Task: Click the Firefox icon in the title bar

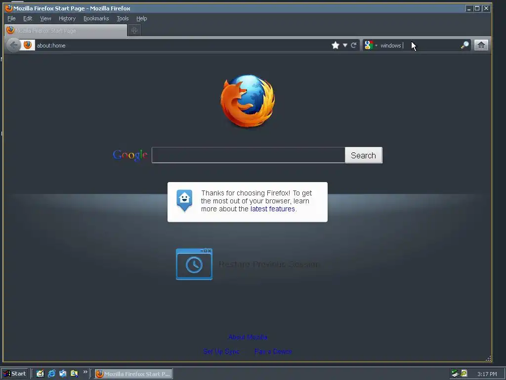Action: 9,8
